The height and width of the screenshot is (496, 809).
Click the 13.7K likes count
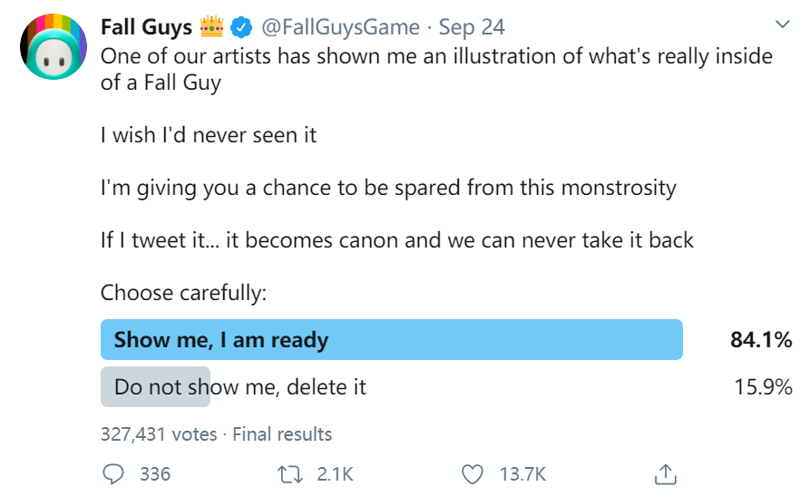point(522,474)
